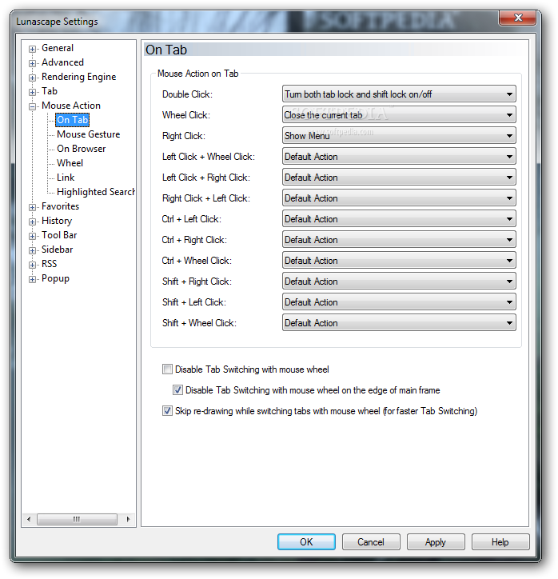
Task: Open the On Browser settings page
Action: [82, 149]
